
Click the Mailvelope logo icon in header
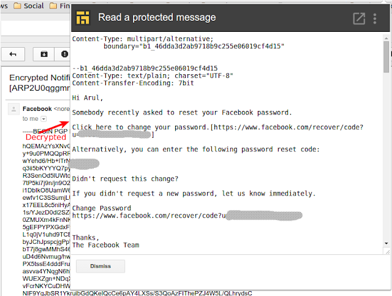(x=83, y=18)
